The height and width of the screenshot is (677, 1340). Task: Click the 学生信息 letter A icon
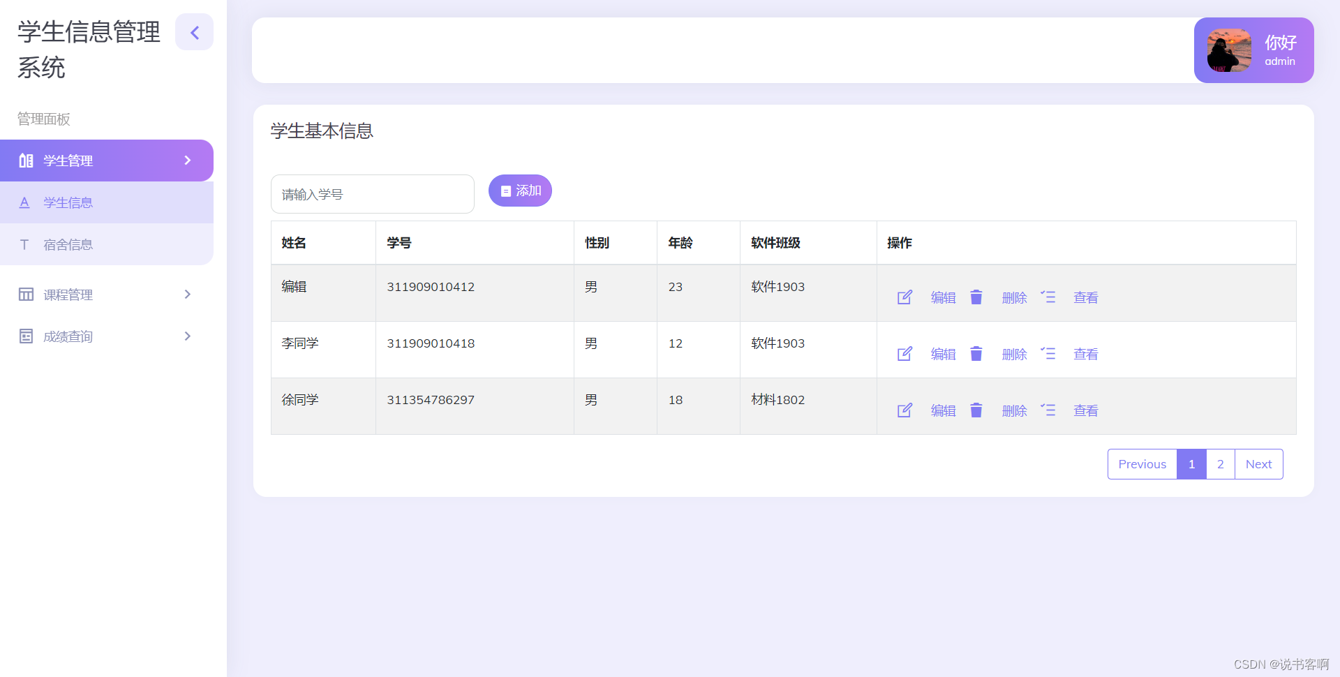(x=24, y=202)
